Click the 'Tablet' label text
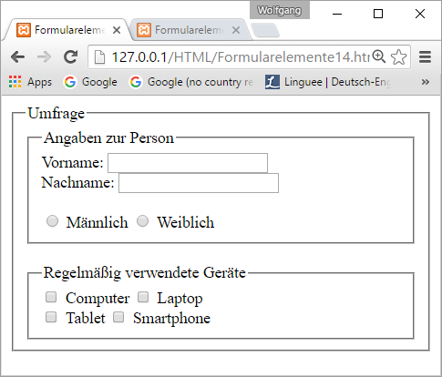 coord(86,319)
